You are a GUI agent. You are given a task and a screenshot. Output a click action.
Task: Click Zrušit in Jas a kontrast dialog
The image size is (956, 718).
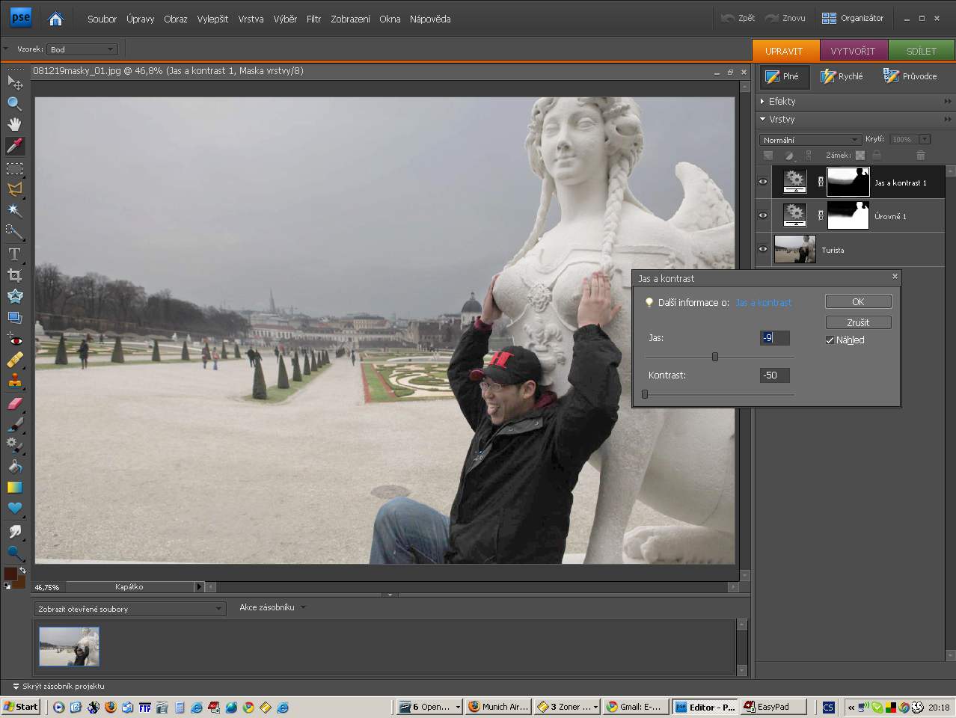click(x=858, y=322)
